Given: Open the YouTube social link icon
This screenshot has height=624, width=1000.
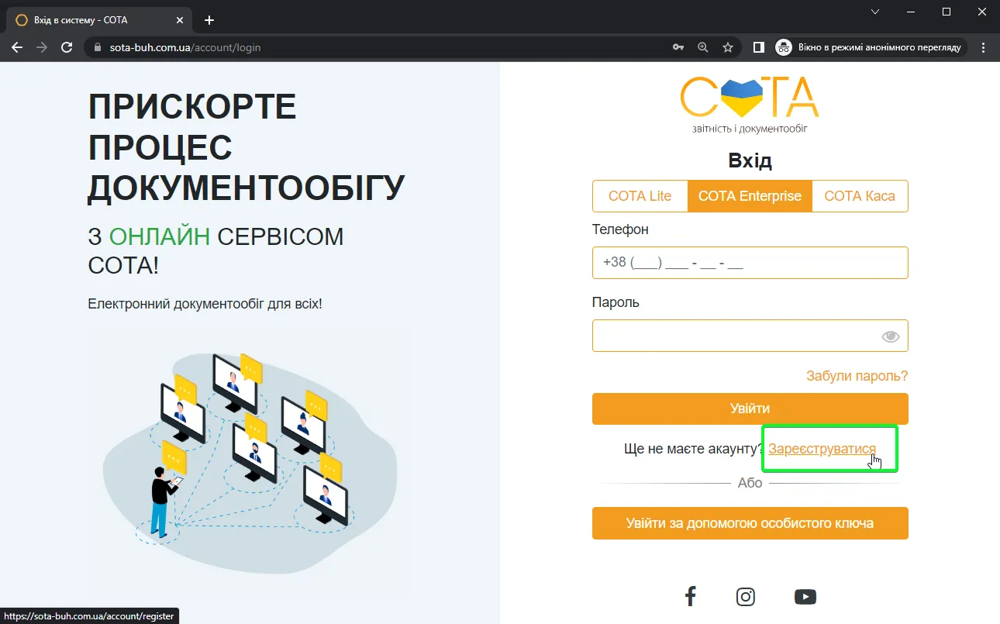Looking at the screenshot, I should (805, 597).
